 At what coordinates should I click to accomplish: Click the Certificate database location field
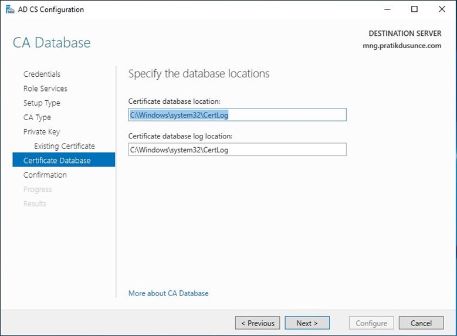[x=237, y=115]
